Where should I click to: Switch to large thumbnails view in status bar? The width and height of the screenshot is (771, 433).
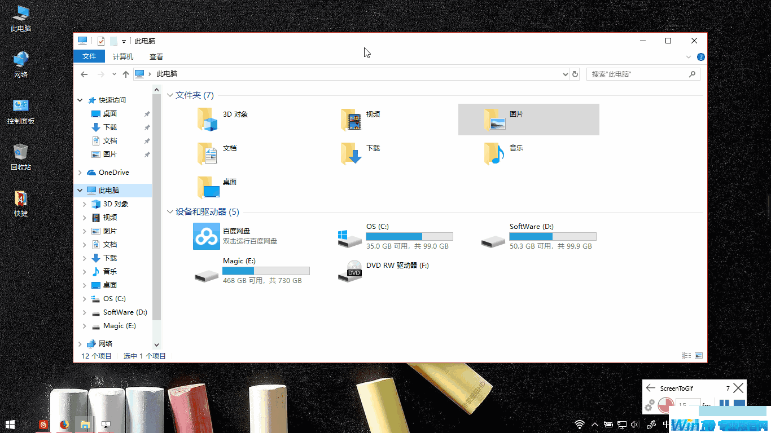click(699, 356)
